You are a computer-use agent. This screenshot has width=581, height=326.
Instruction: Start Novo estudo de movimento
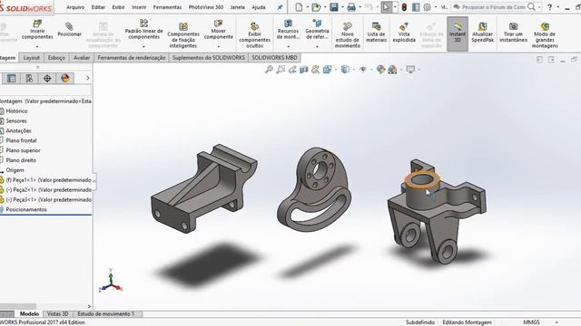coord(347,34)
